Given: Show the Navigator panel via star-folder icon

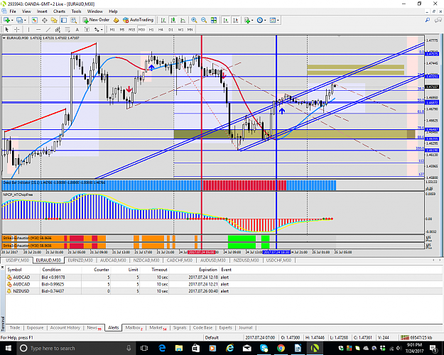Looking at the screenshot, I should pos(54,20).
